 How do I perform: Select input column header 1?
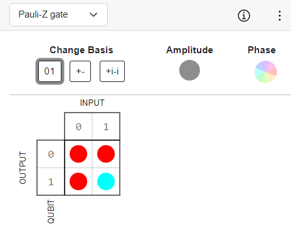106,126
